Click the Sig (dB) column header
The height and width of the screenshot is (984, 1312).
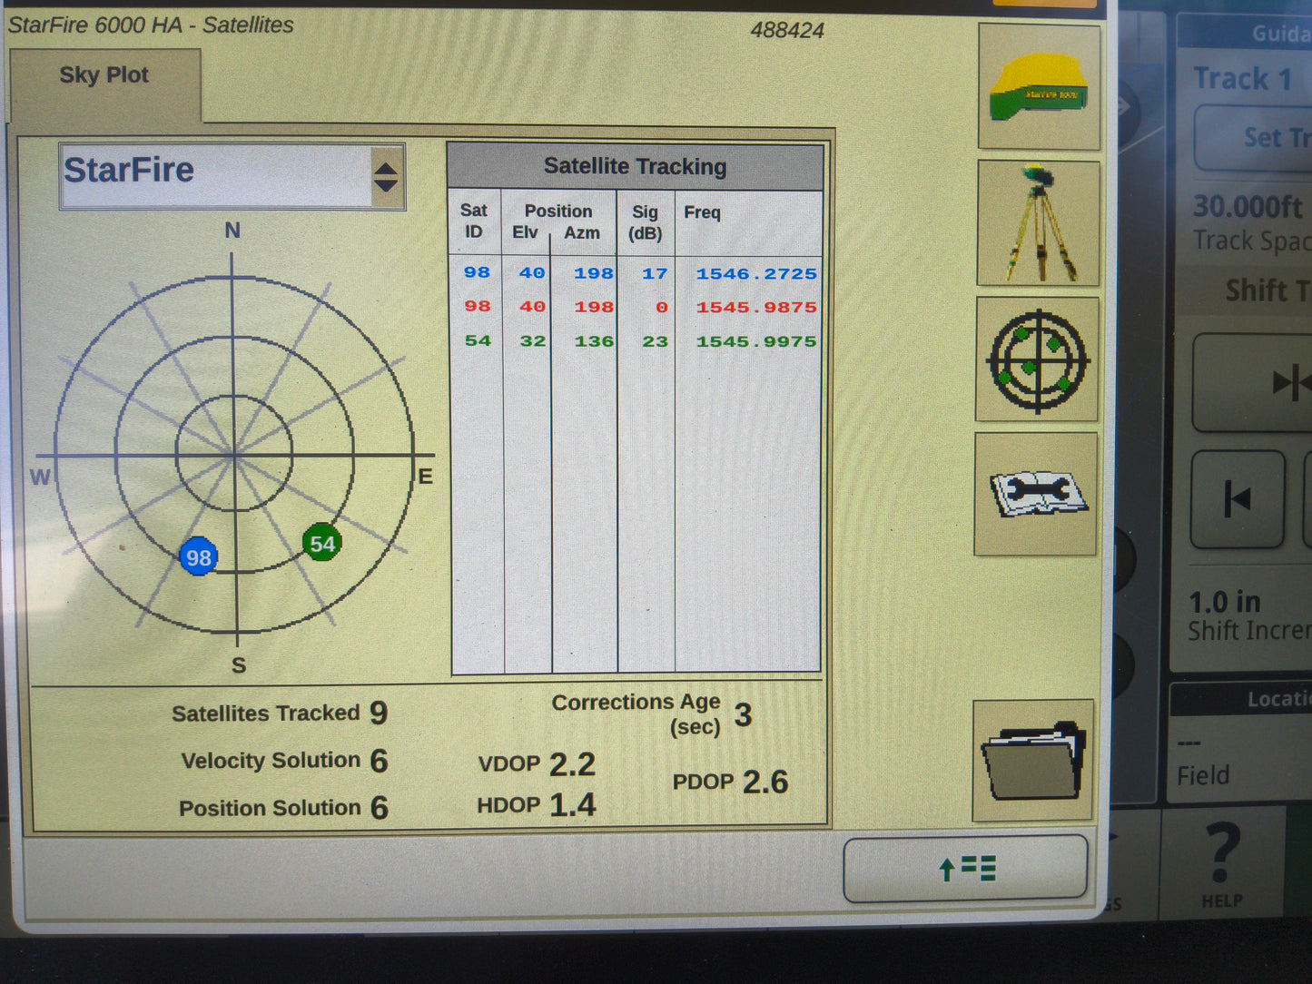[646, 222]
